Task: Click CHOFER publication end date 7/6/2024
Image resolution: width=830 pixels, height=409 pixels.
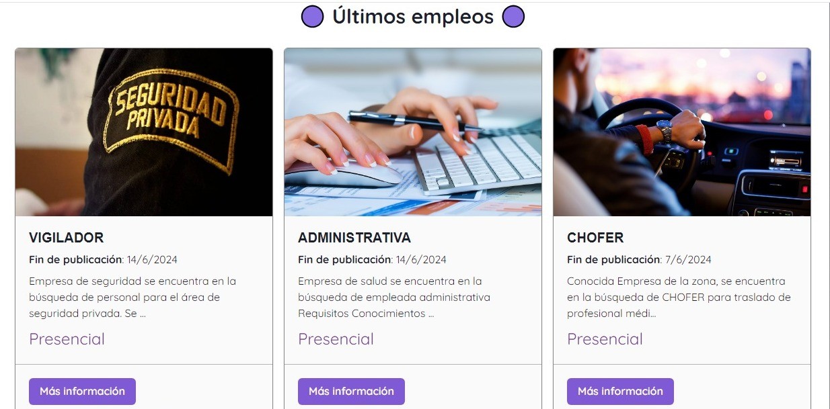Action: pyautogui.click(x=688, y=260)
